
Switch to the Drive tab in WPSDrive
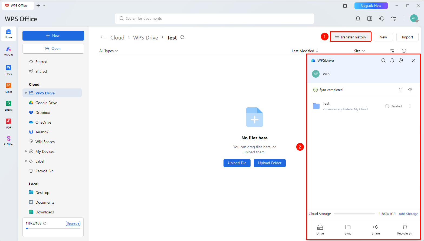click(320, 229)
